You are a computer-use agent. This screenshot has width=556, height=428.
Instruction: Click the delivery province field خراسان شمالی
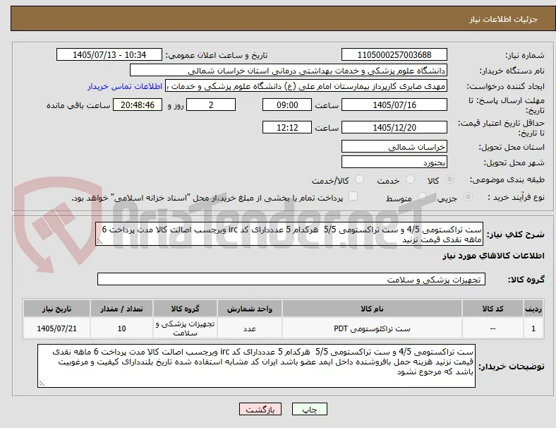click(x=394, y=147)
